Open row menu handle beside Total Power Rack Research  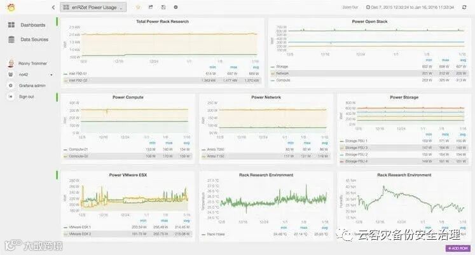(57, 22)
